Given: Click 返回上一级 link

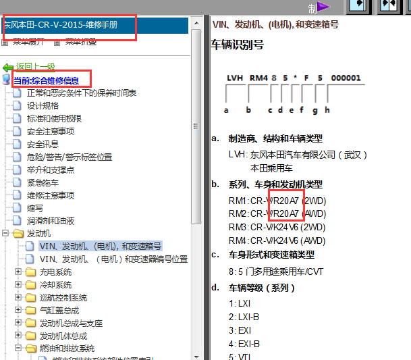Looking at the screenshot, I should click(x=36, y=67).
